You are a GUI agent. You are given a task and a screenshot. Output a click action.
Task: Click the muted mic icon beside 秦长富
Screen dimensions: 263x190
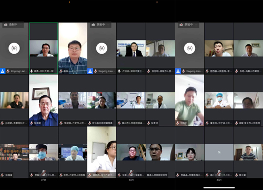click(237, 175)
